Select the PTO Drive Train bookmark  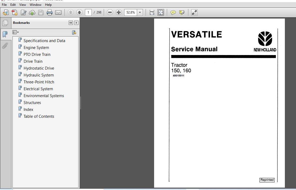37,55
